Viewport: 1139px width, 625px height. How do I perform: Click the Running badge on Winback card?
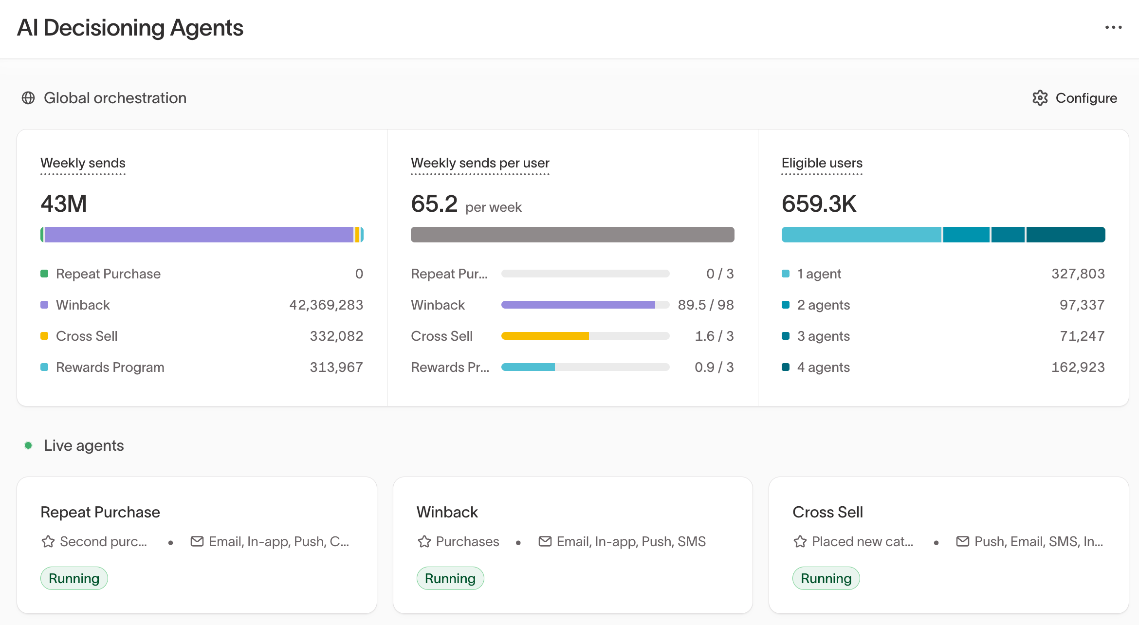[450, 578]
